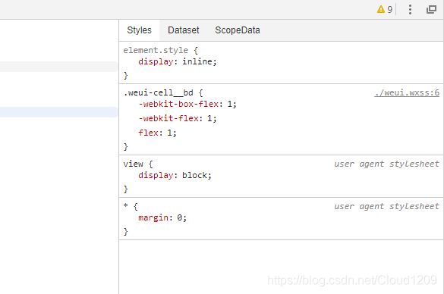Open the ScopeData tab
444x294 pixels.
pyautogui.click(x=238, y=30)
